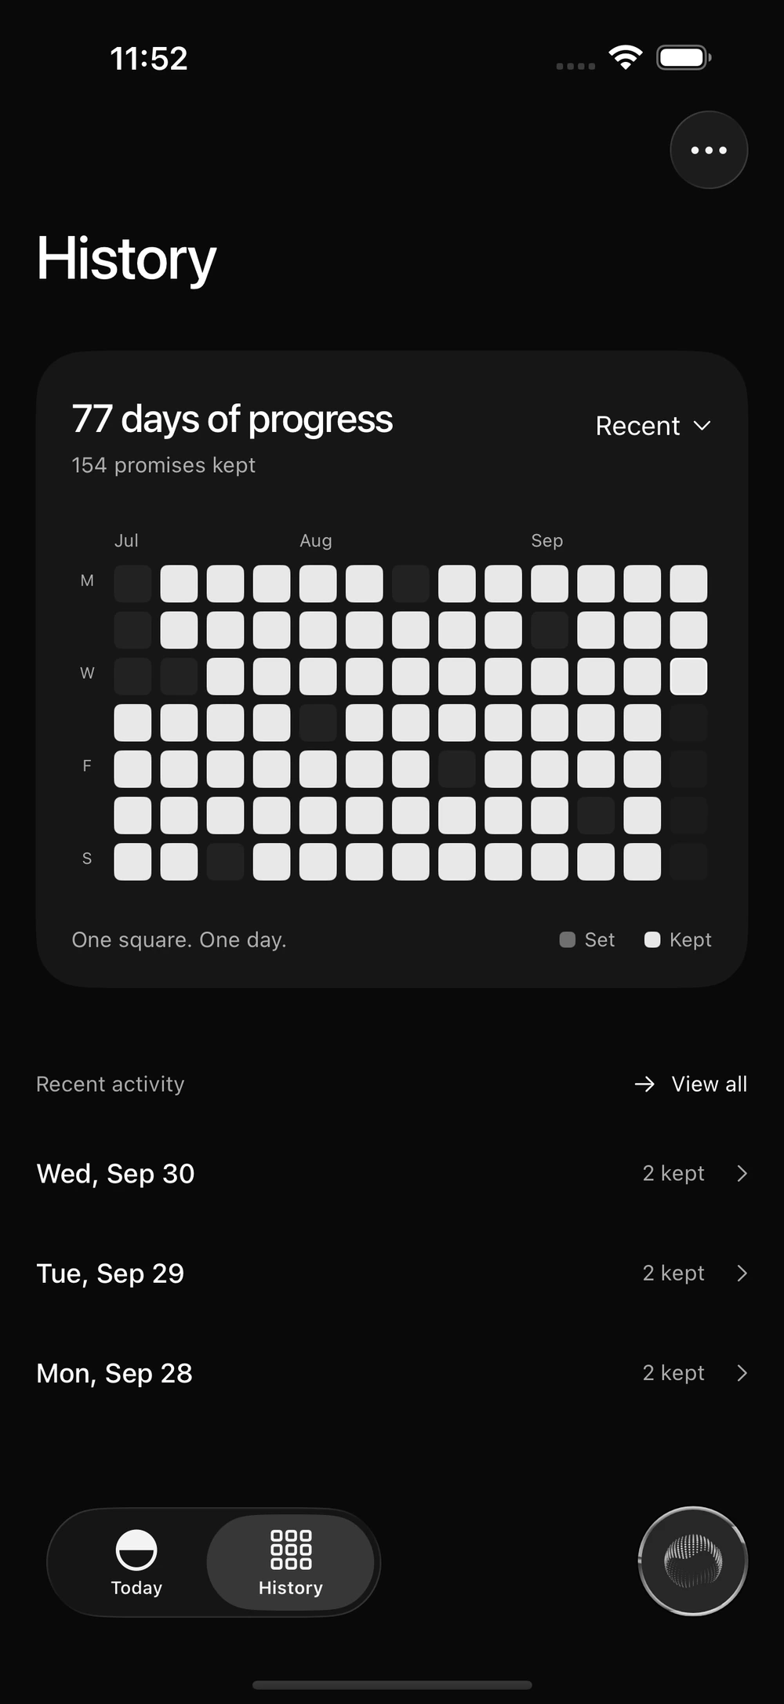Tap the battery indicator in status bar
The height and width of the screenshot is (1704, 784).
pos(684,58)
